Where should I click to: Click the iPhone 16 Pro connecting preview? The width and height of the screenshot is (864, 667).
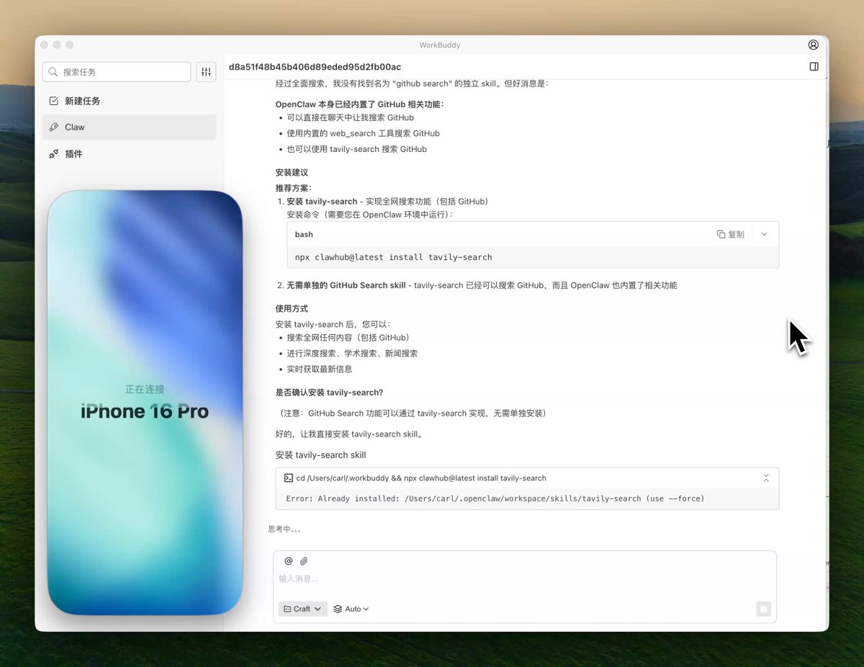coord(145,403)
